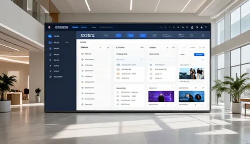Open the blue thumbnail with circular portrait

191,96
